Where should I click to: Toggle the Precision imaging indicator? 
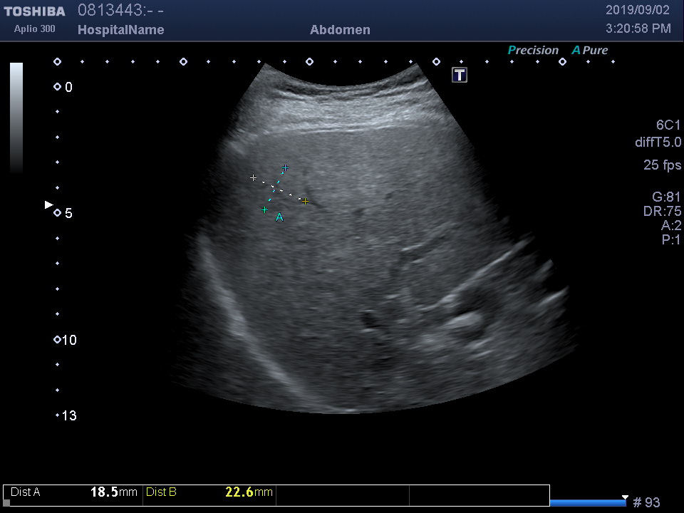pos(533,50)
